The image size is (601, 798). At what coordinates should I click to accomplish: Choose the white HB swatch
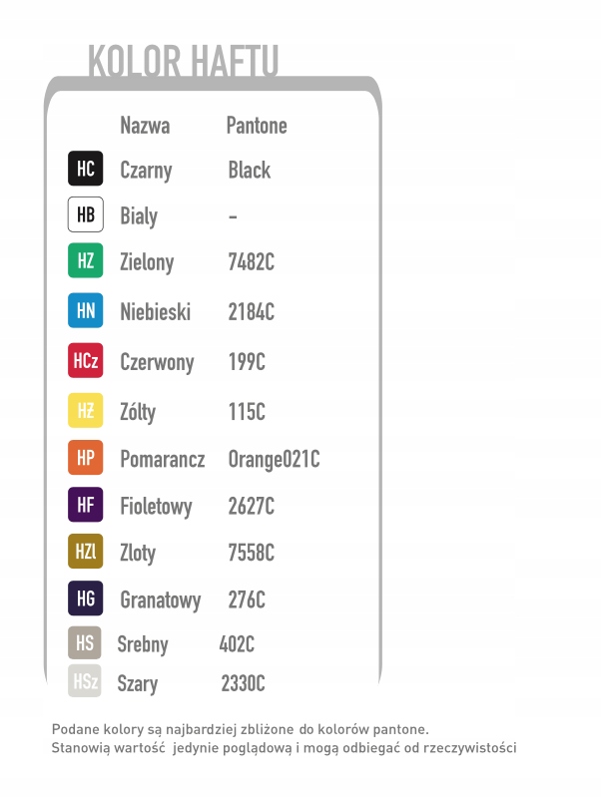pyautogui.click(x=86, y=214)
